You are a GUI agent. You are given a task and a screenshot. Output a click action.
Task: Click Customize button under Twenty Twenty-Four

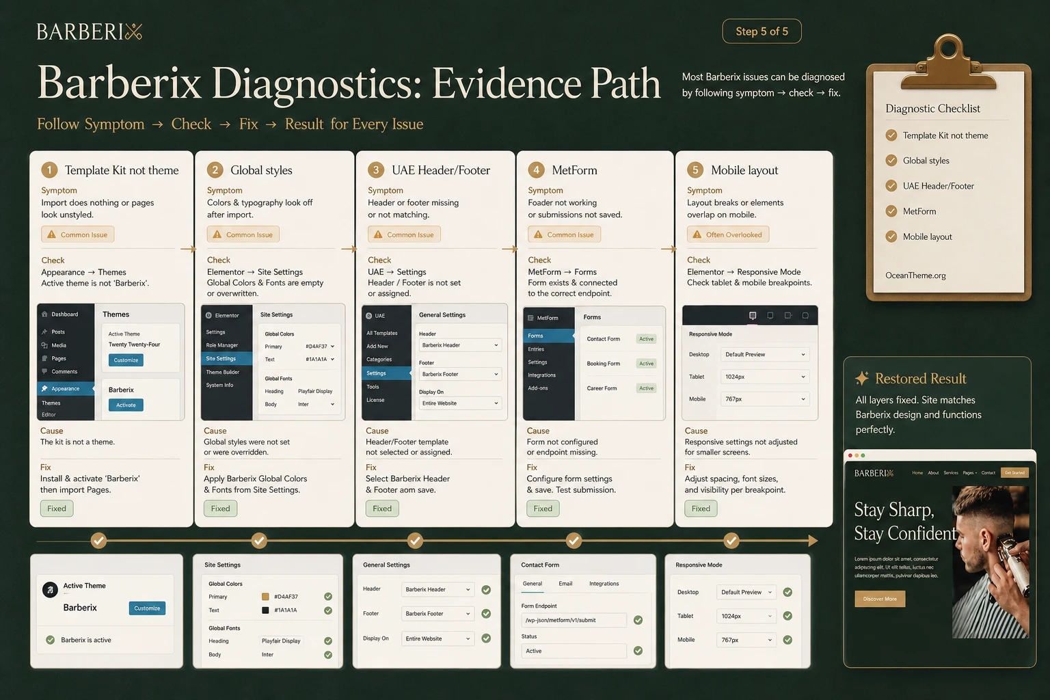tap(126, 360)
